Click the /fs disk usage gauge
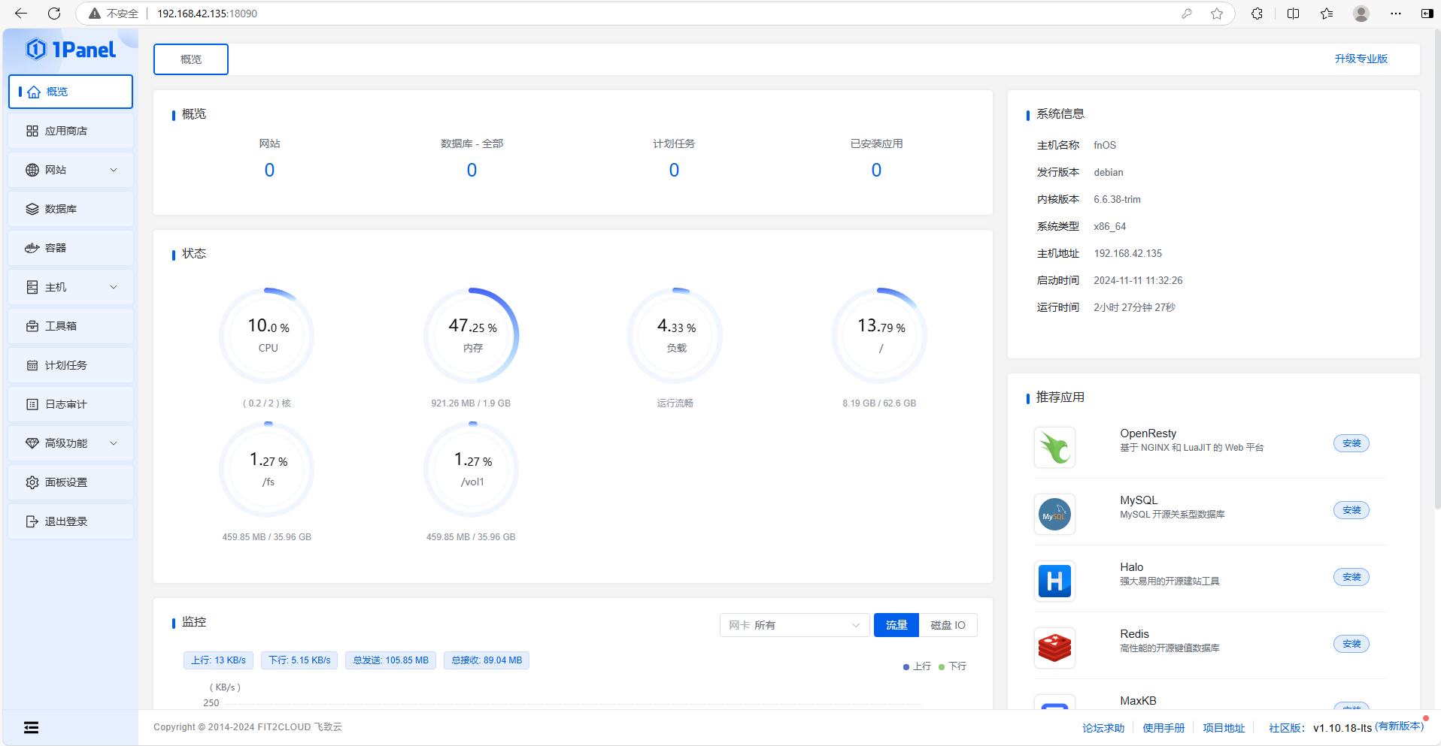The width and height of the screenshot is (1441, 746). (267, 470)
